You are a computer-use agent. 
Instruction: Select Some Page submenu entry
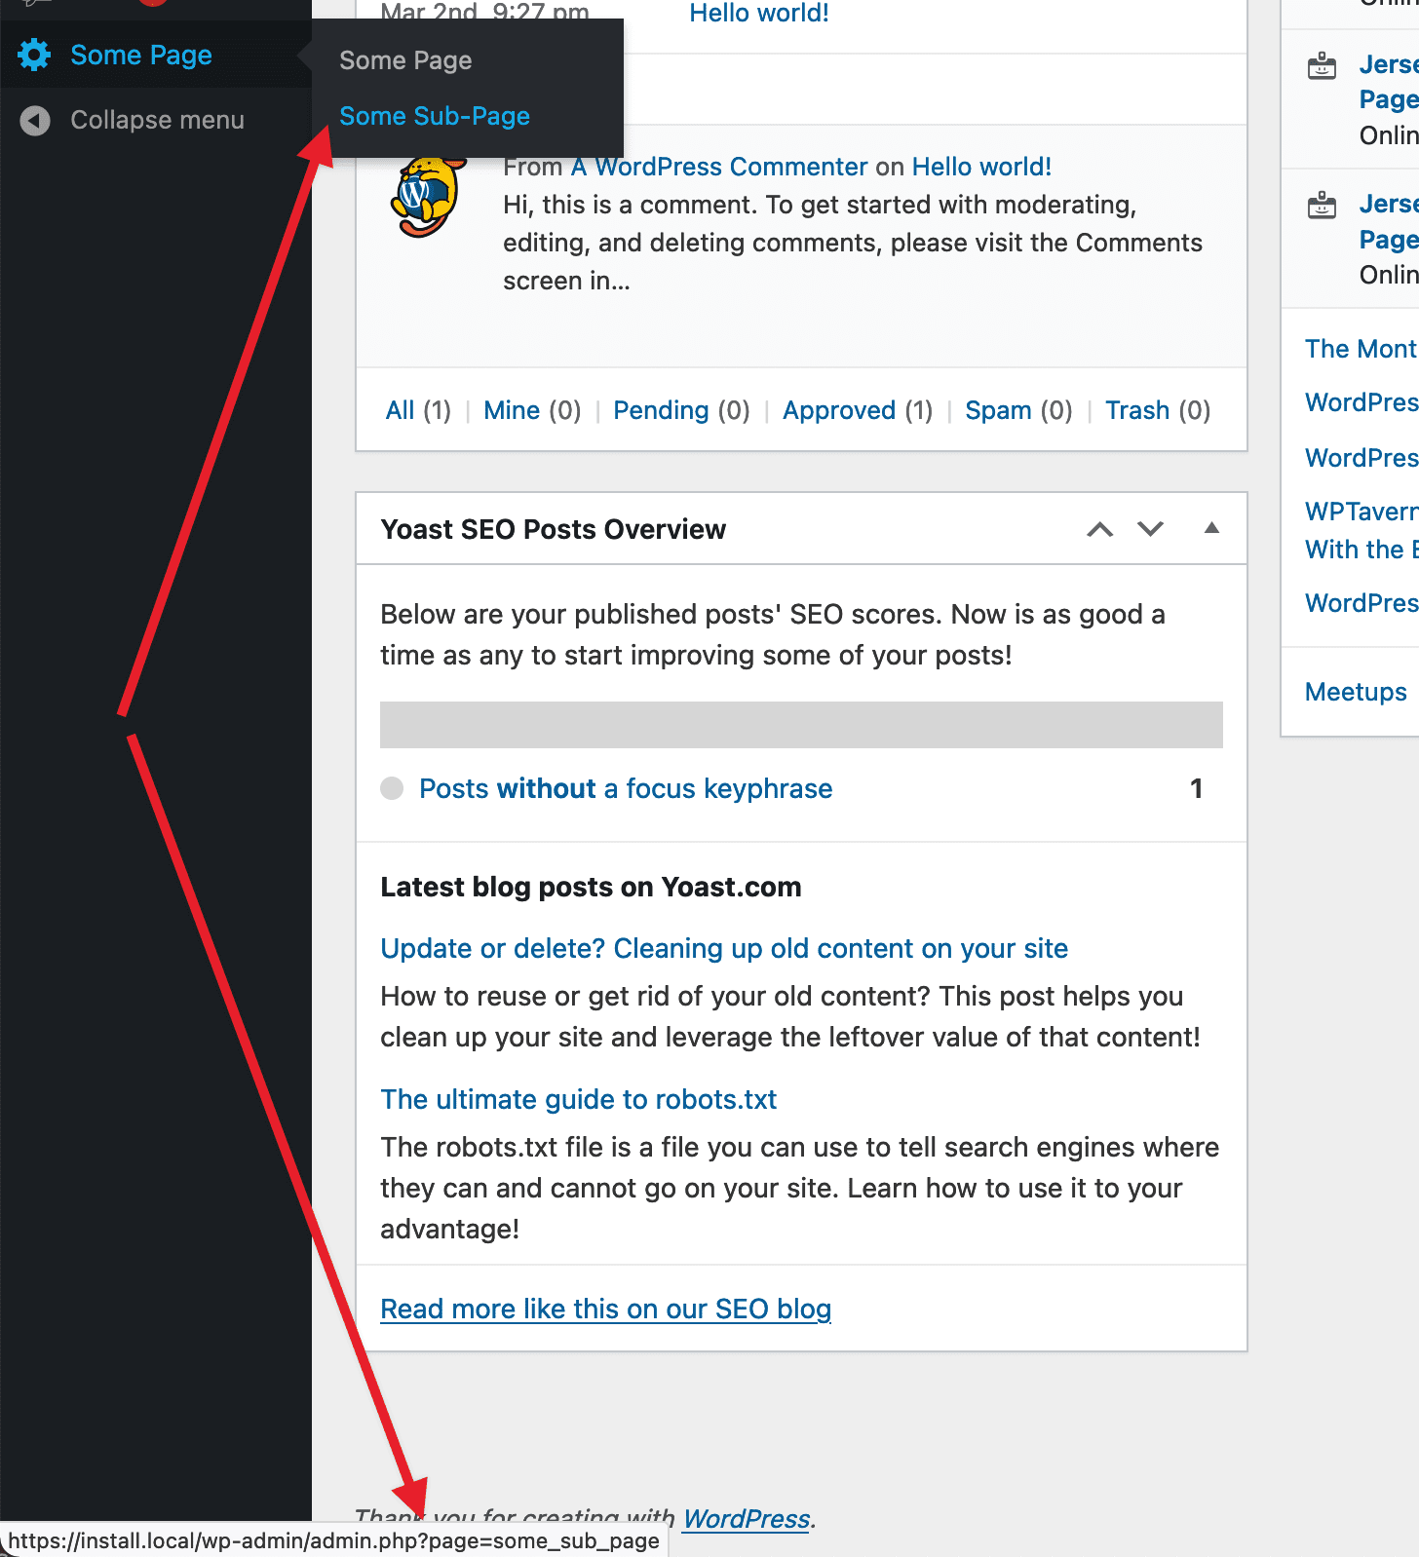[405, 60]
